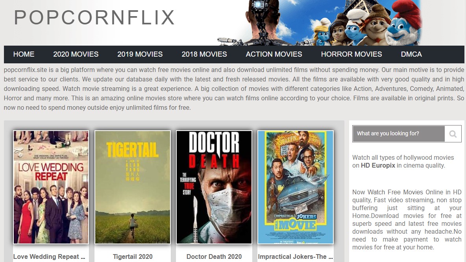Image resolution: width=466 pixels, height=262 pixels.
Task: Browse the ACTION MOVIES category
Action: tap(274, 54)
